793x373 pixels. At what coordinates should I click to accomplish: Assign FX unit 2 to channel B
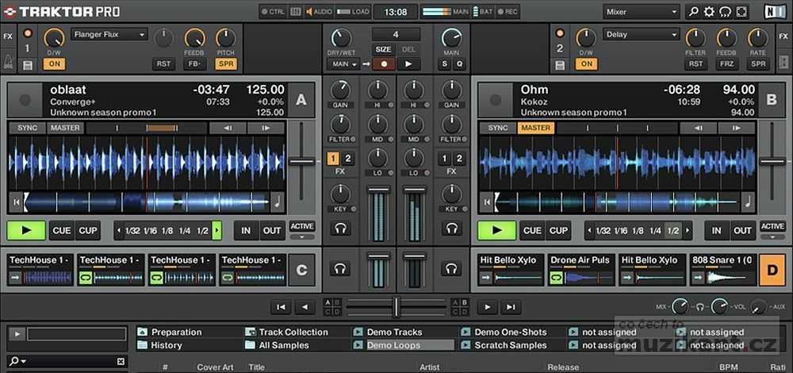[x=459, y=159]
